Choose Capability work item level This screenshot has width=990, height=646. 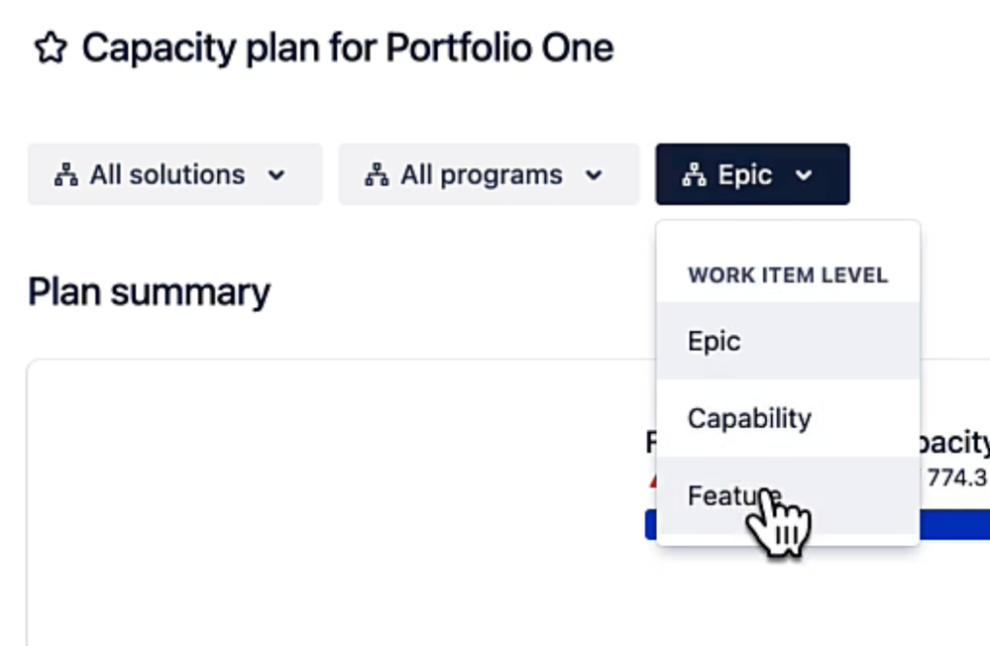coord(788,419)
